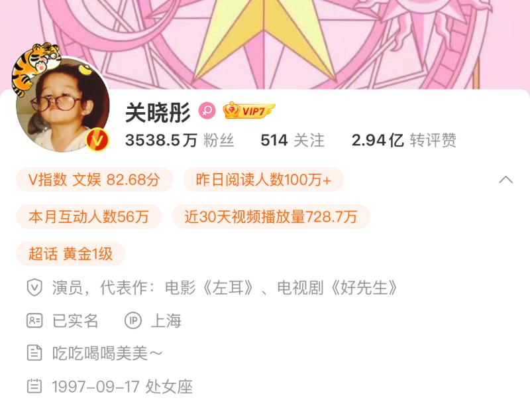Open the profile avatar photo
The image size is (530, 406).
click(x=63, y=105)
